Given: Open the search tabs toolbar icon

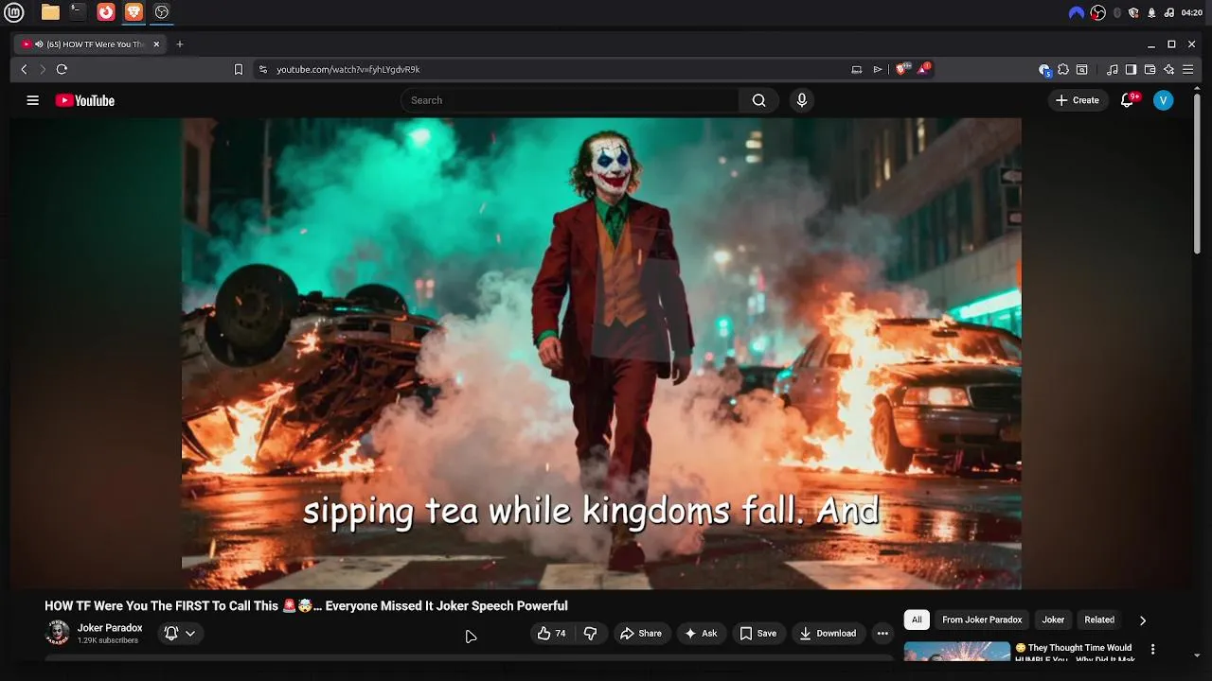Looking at the screenshot, I should [x=1082, y=69].
